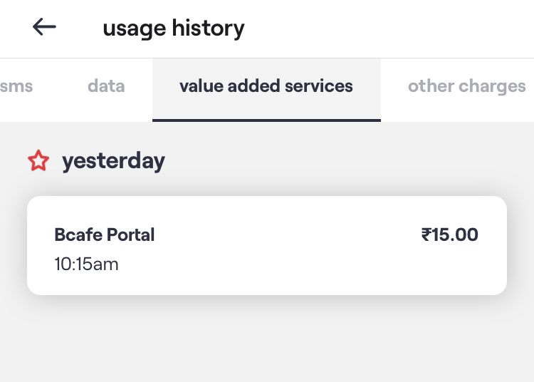Click empty space right of yesterday heading

coord(342,161)
